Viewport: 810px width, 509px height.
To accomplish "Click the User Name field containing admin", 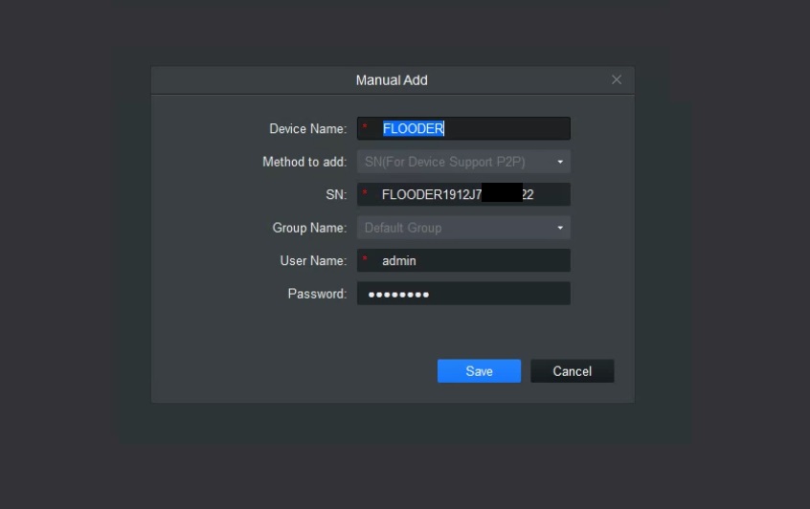I will coord(463,260).
